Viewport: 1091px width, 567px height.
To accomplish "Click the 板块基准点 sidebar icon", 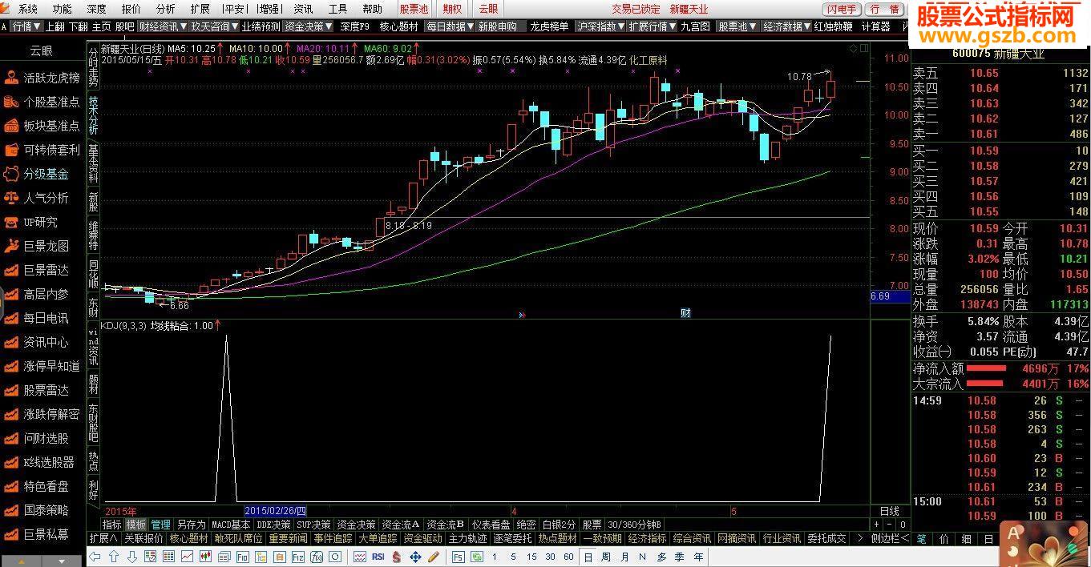I will 11,126.
